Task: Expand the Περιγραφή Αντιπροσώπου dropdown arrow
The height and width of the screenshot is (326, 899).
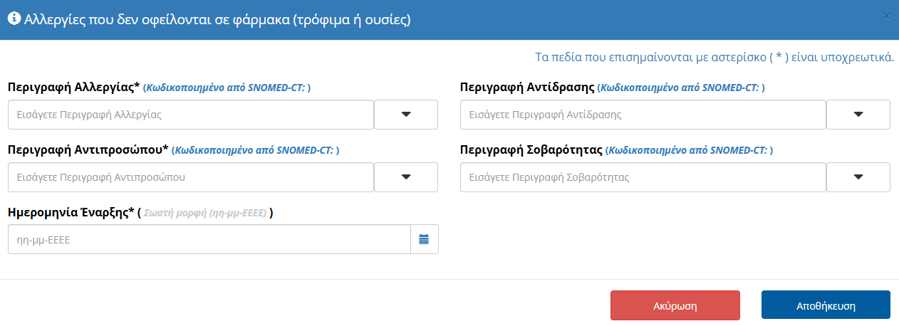Action: [406, 177]
